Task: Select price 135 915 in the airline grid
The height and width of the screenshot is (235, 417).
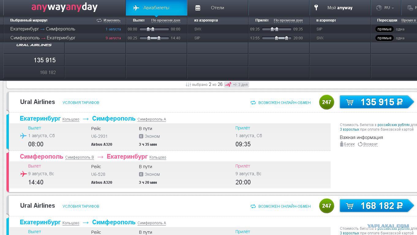Action: [45, 60]
